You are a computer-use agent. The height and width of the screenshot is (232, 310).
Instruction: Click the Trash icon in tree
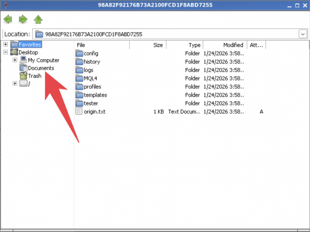pos(24,76)
